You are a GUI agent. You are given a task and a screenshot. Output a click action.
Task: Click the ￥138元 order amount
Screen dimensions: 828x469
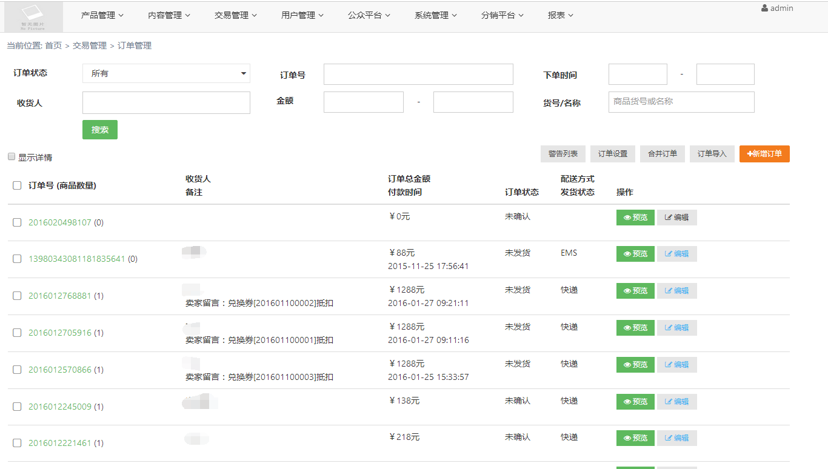(404, 401)
